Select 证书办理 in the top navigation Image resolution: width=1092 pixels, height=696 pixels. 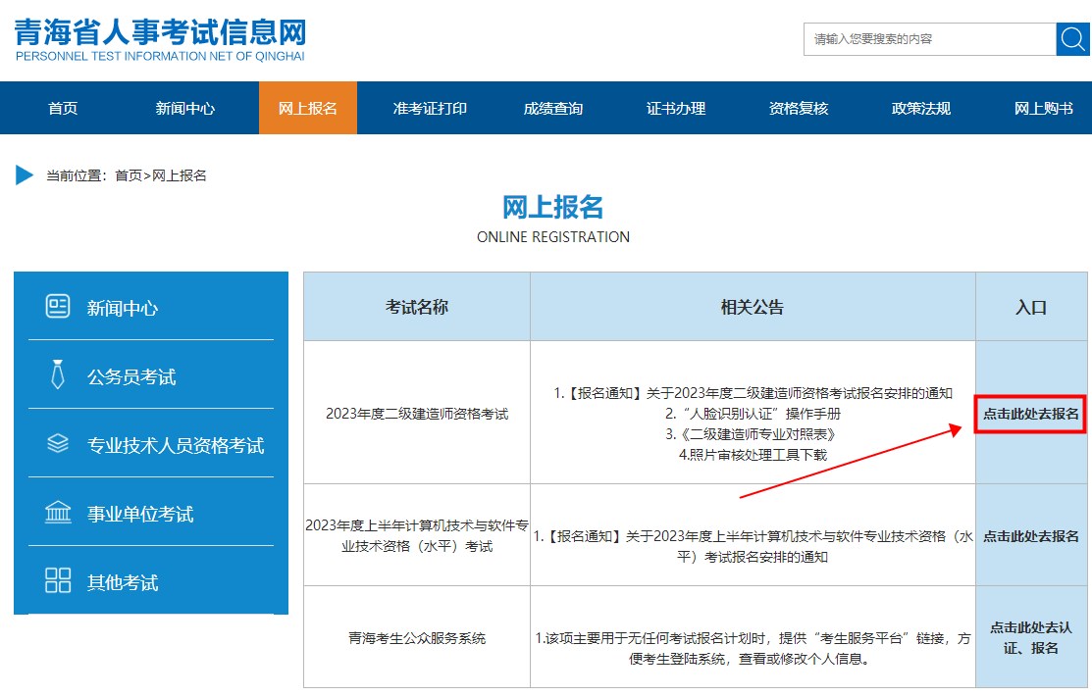[x=675, y=108]
